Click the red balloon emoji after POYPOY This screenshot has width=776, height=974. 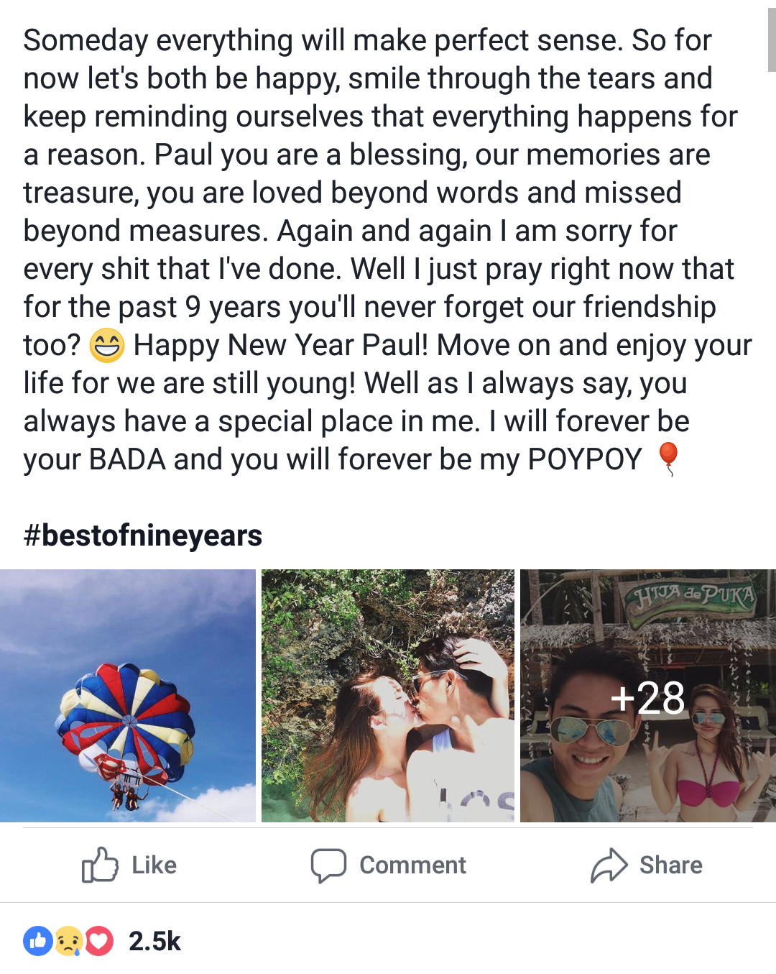(668, 459)
